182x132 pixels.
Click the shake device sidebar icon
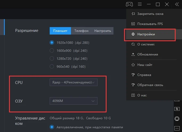(177, 119)
